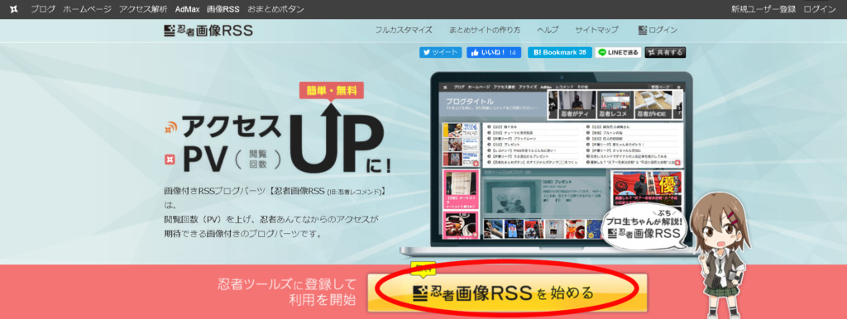Image resolution: width=847 pixels, height=319 pixels.
Task: Click the 忍者画像RSS site logo
Action: coord(208,31)
